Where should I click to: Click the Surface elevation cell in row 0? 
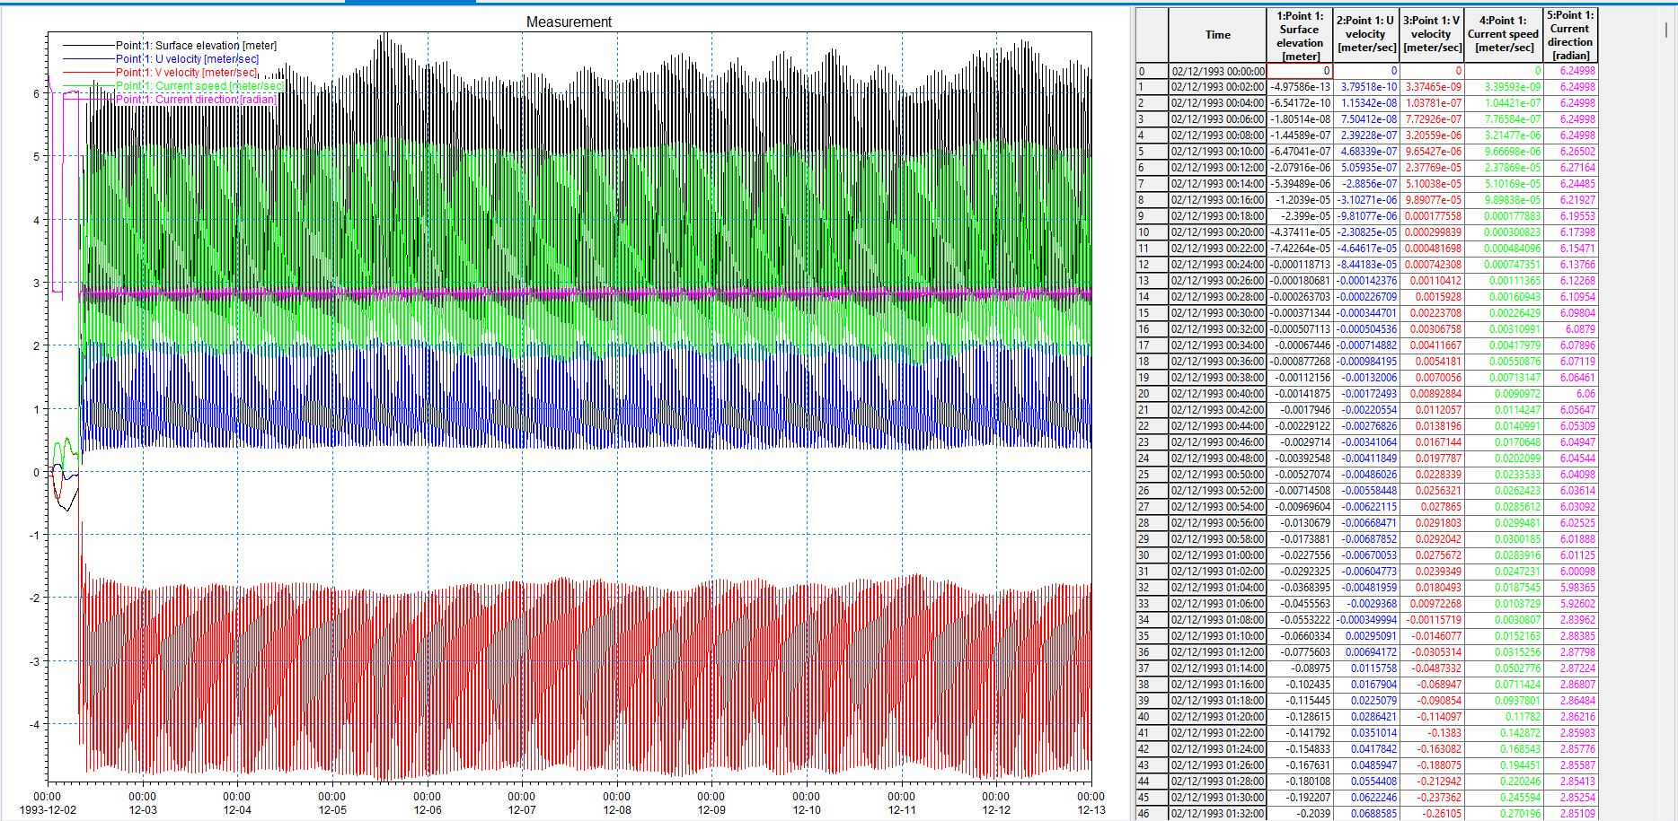click(1299, 71)
